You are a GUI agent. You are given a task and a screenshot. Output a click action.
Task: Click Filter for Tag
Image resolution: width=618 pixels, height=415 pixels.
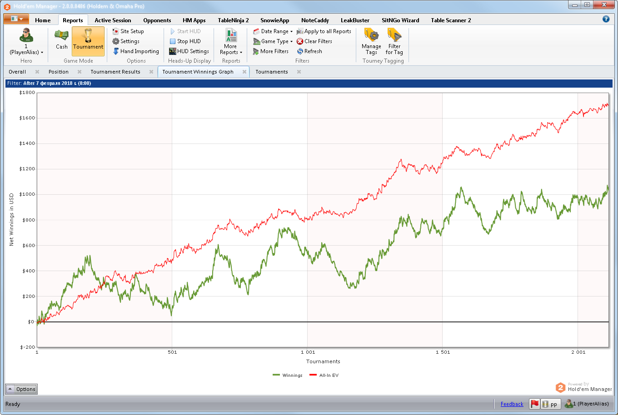pyautogui.click(x=394, y=41)
